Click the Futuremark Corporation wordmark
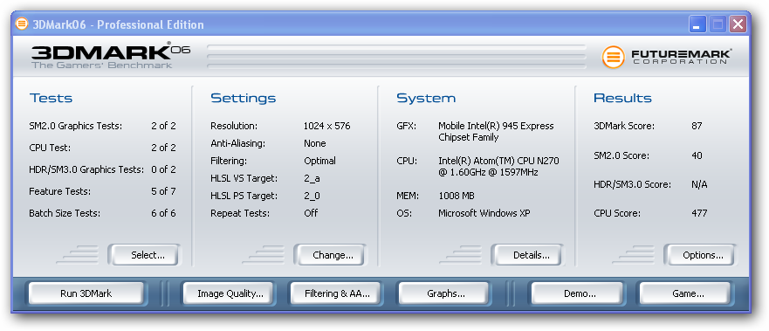The height and width of the screenshot is (331, 769). click(681, 57)
